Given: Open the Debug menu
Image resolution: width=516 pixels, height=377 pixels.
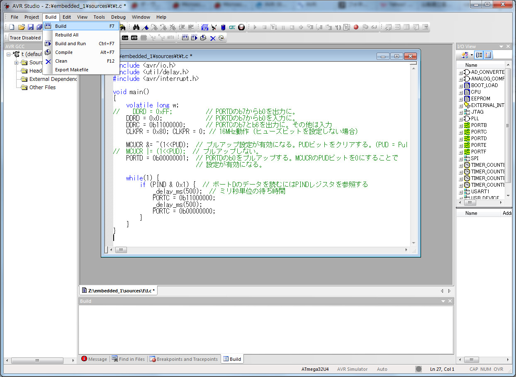Looking at the screenshot, I should pyautogui.click(x=118, y=17).
